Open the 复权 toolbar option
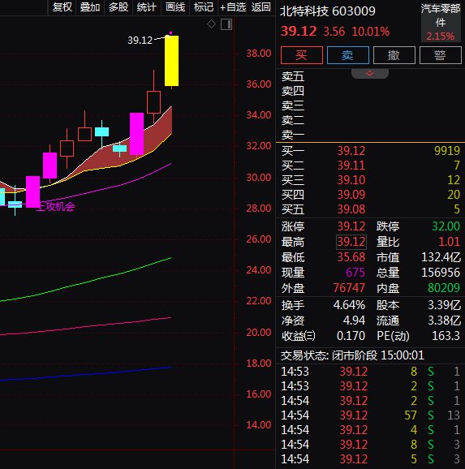 [62, 6]
